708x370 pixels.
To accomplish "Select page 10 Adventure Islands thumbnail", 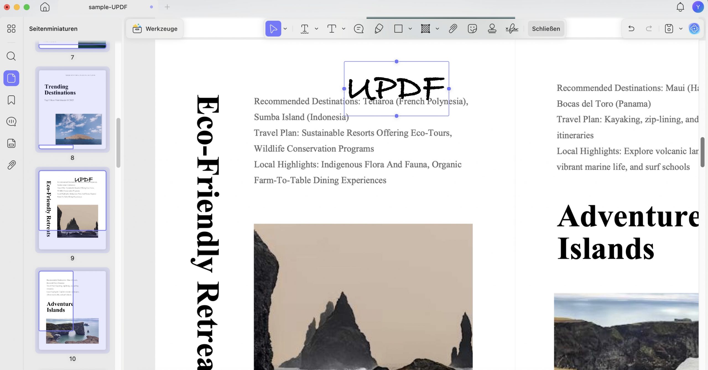I will [x=72, y=310].
